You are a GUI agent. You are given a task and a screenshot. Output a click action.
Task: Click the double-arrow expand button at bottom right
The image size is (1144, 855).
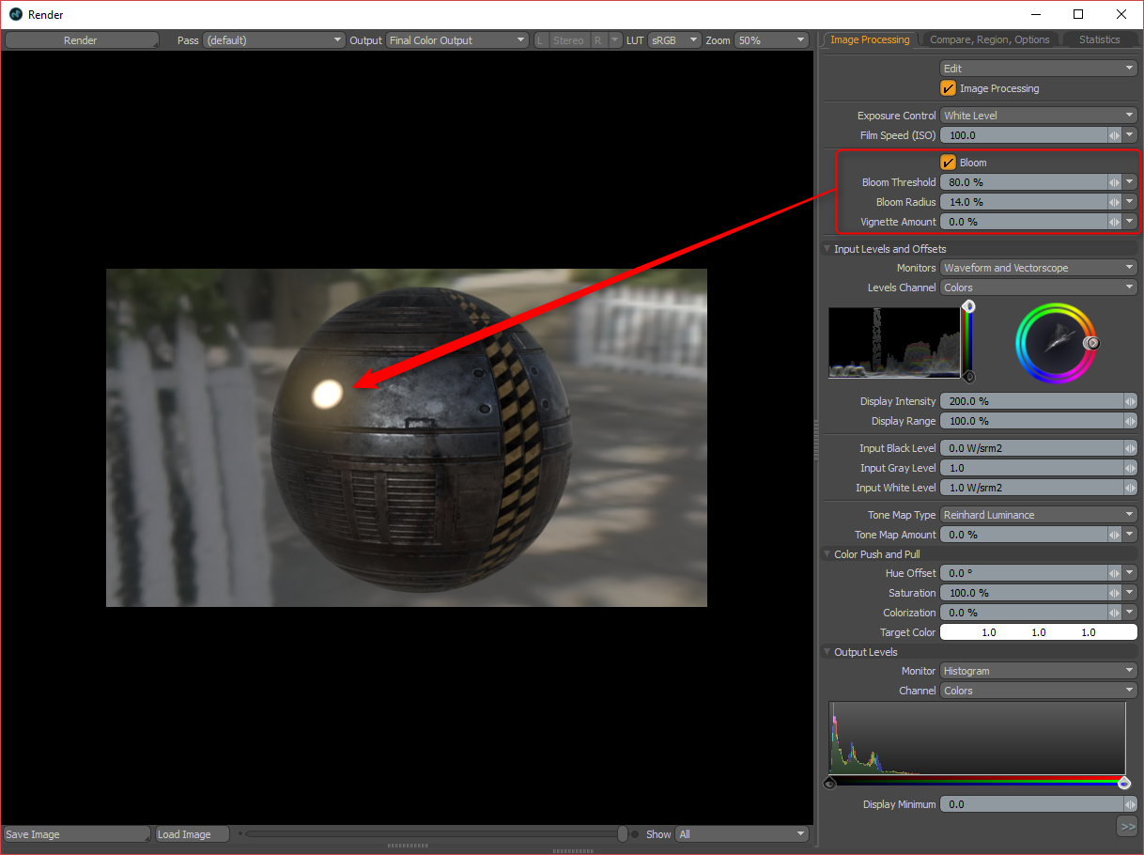[x=1126, y=826]
